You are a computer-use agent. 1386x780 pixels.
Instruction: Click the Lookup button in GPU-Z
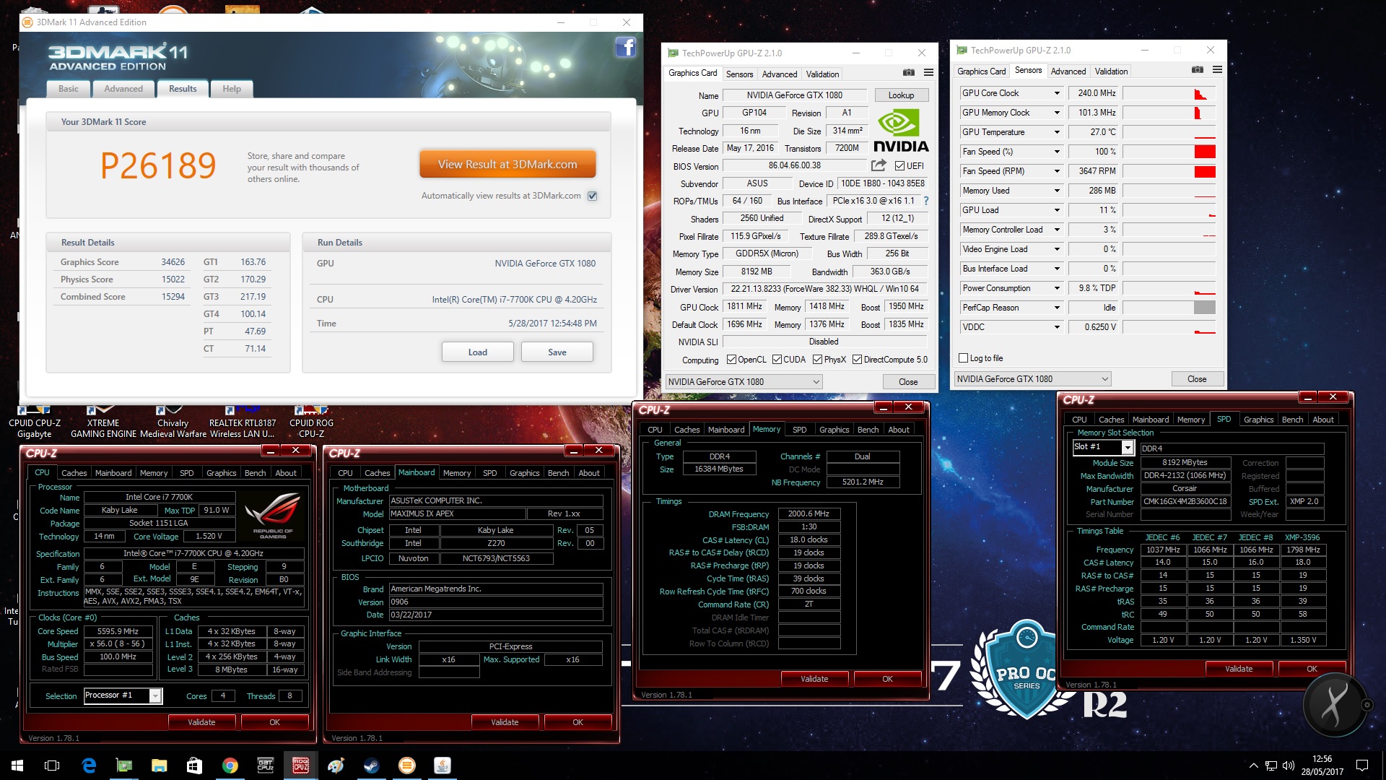(901, 95)
